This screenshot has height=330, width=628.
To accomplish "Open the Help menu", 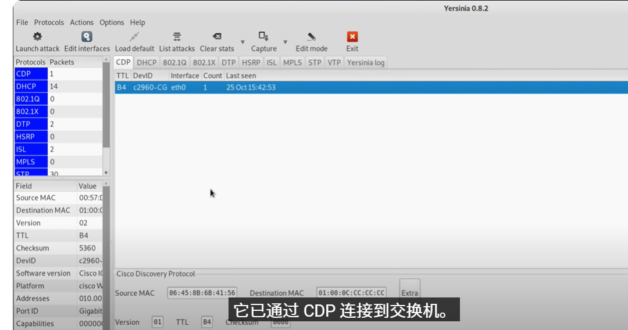I will 137,23.
